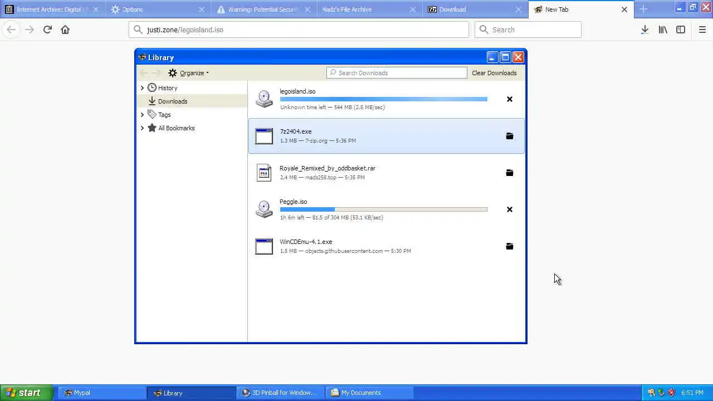Close the Internet Archive tab
Image resolution: width=713 pixels, height=401 pixels.
point(96,9)
